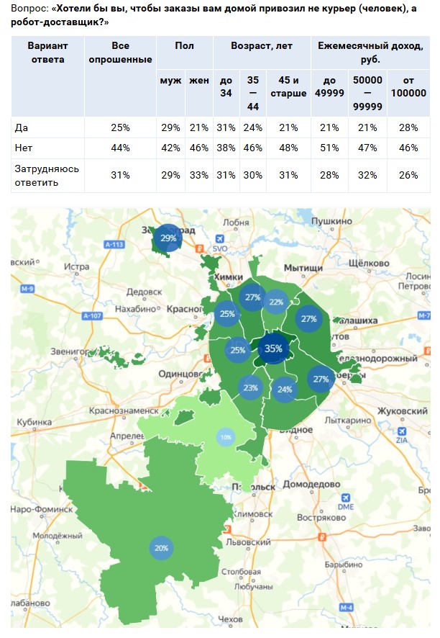
Task: Click the M-7 highway shield
Action: click(425, 315)
